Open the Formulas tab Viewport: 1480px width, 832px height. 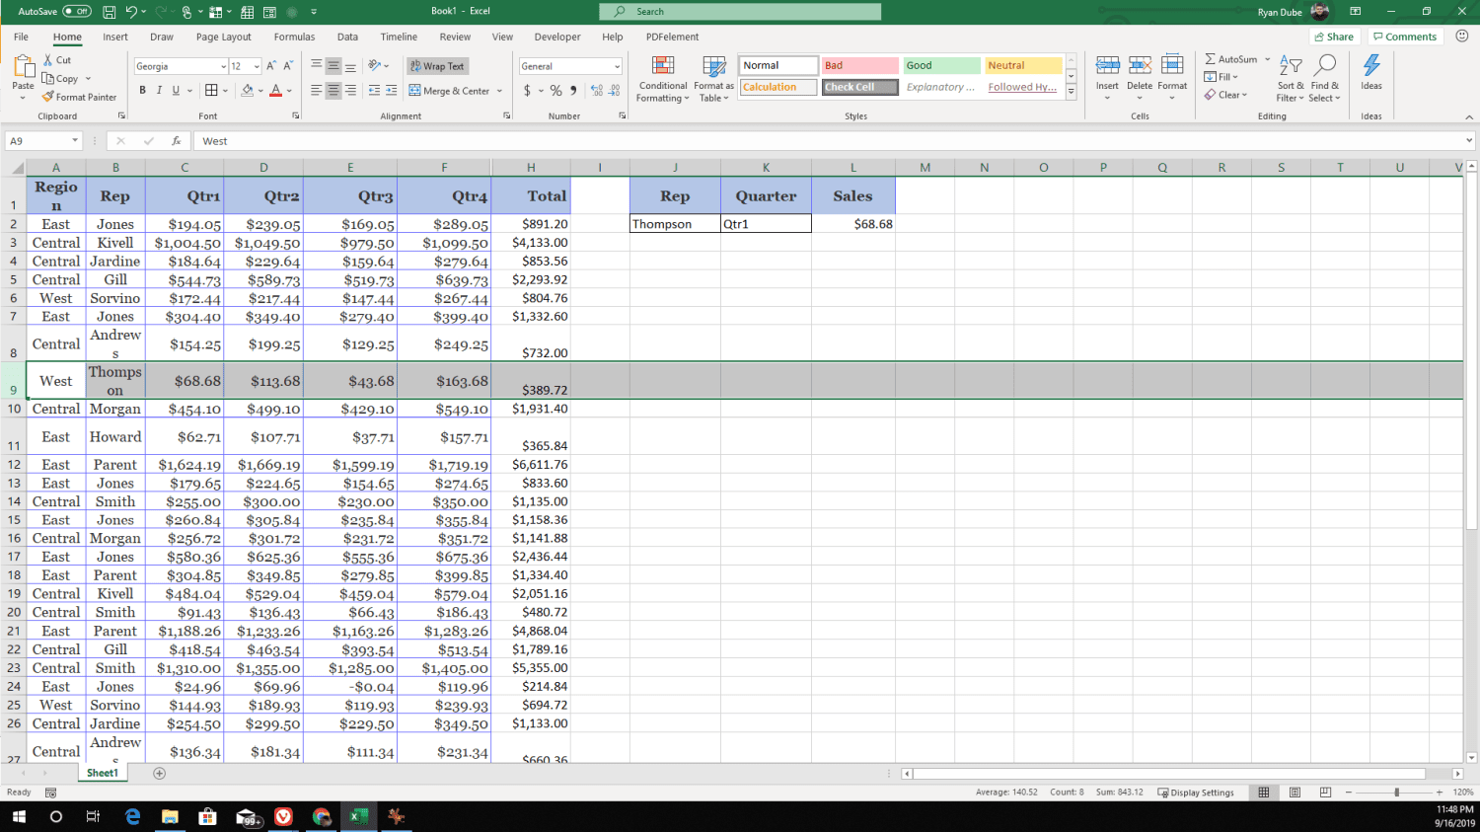[x=294, y=37]
